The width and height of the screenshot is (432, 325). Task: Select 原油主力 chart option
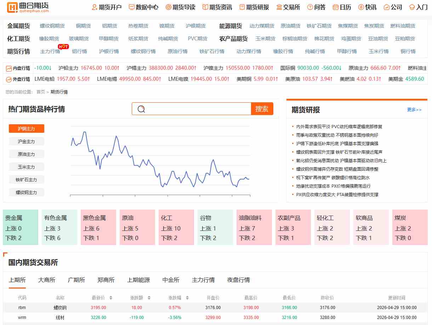[27, 154]
